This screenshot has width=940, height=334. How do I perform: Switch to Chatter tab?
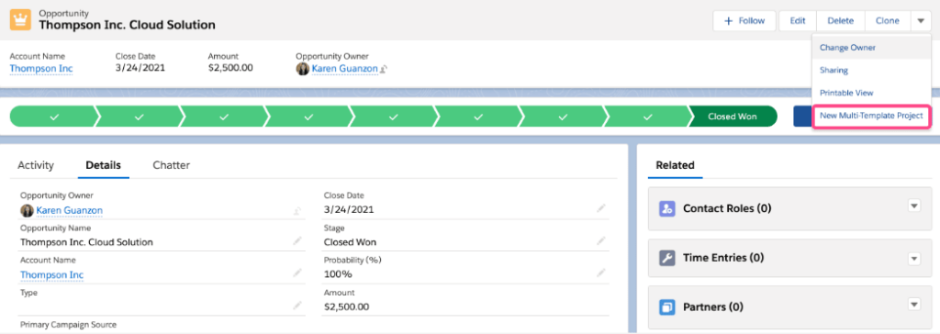(x=172, y=165)
